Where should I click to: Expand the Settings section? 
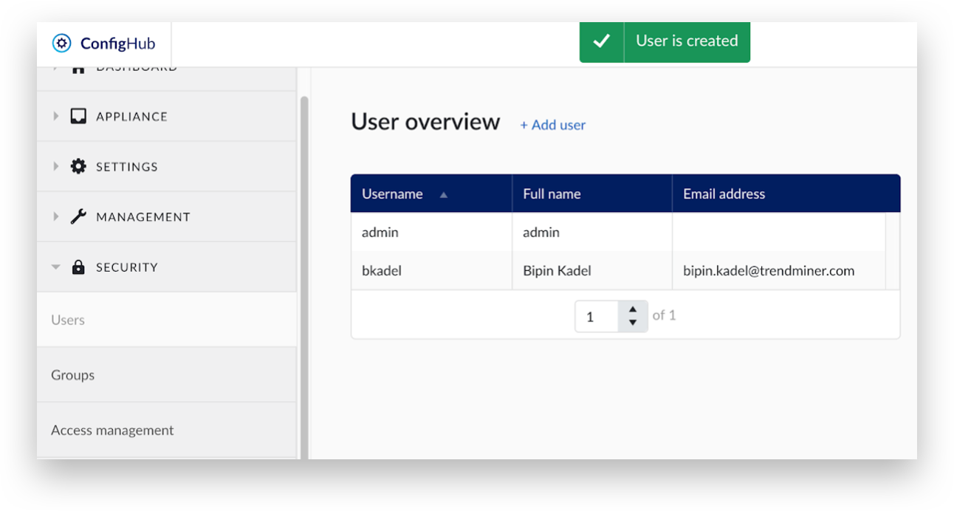[56, 166]
